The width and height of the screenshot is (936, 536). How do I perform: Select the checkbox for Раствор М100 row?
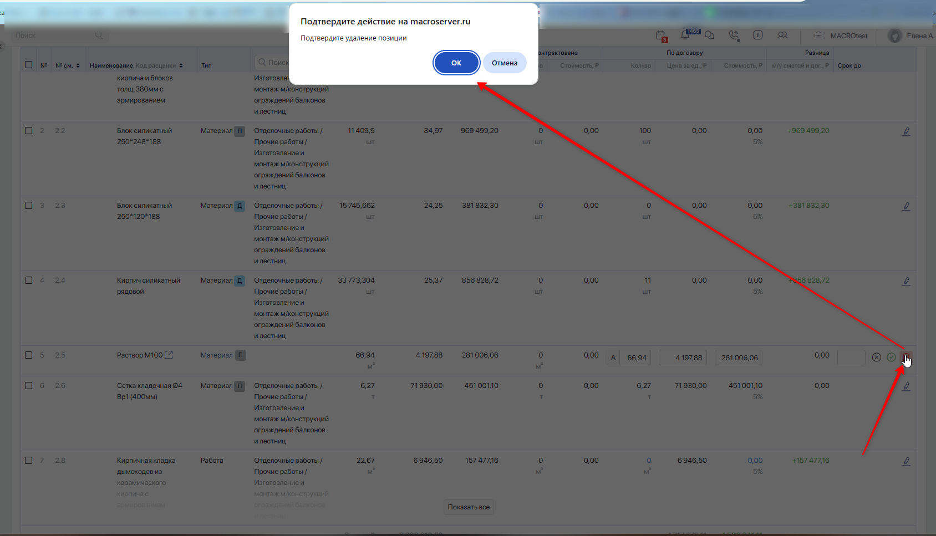(x=29, y=355)
